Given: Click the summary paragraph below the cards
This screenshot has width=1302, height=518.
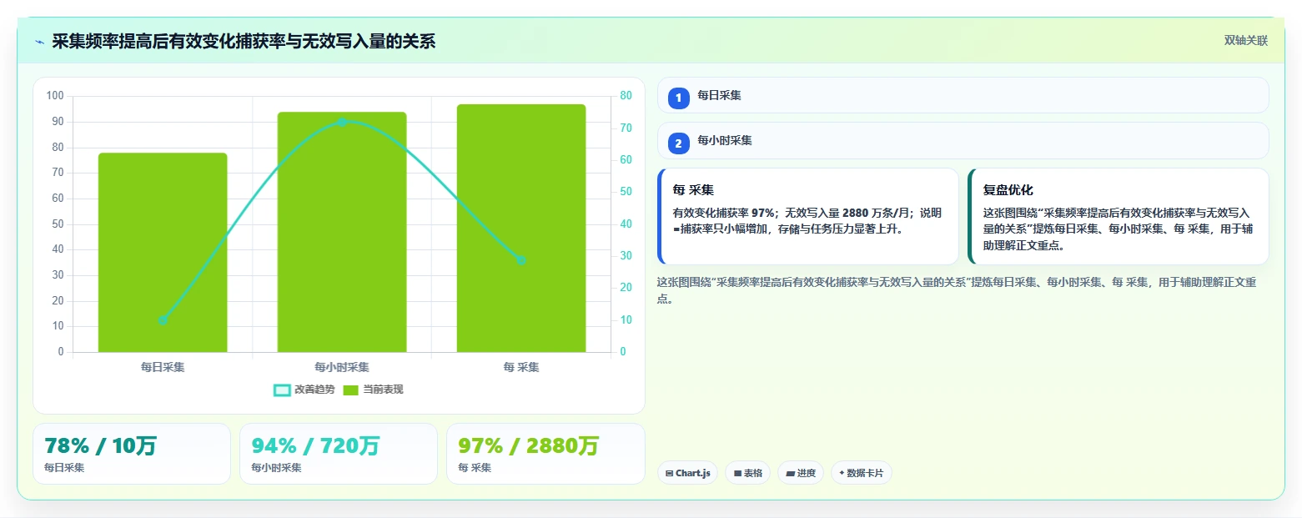Looking at the screenshot, I should pyautogui.click(x=957, y=290).
